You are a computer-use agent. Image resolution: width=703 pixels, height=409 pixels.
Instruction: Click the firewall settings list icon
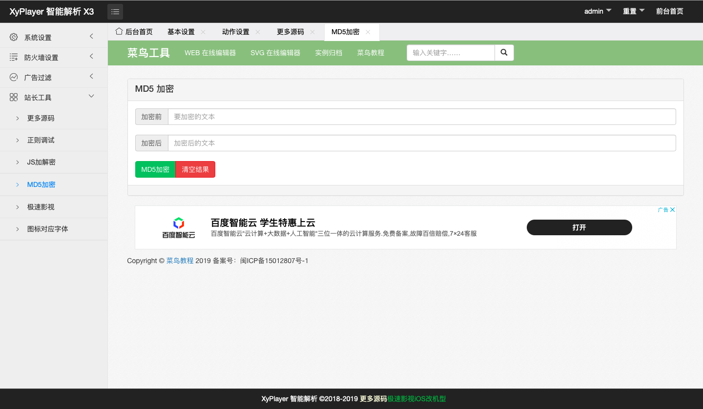(14, 57)
